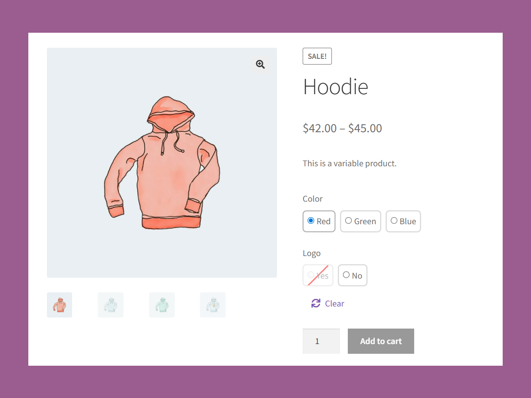
Task: Open the red hoodie thumbnail
Action: pyautogui.click(x=59, y=305)
